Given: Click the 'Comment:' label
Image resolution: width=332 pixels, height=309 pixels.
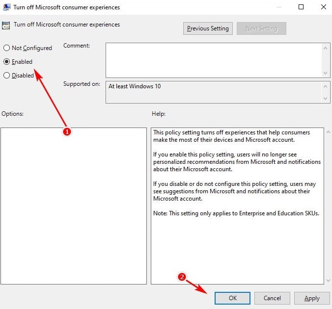Looking at the screenshot, I should (77, 46).
